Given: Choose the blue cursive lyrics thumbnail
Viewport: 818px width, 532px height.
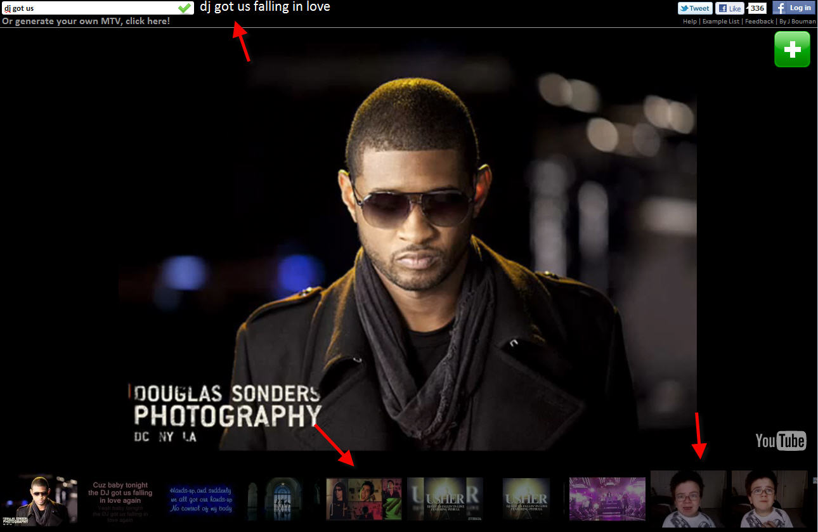Looking at the screenshot, I should (201, 500).
